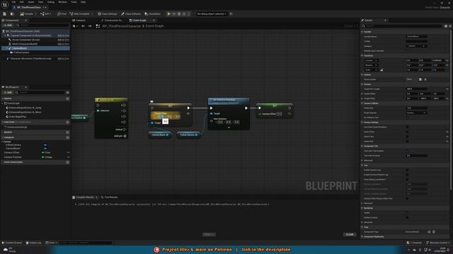Open the Content Drawer

tap(12, 243)
